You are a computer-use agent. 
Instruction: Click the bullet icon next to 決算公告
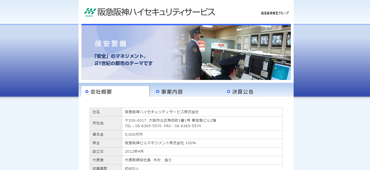click(x=228, y=92)
